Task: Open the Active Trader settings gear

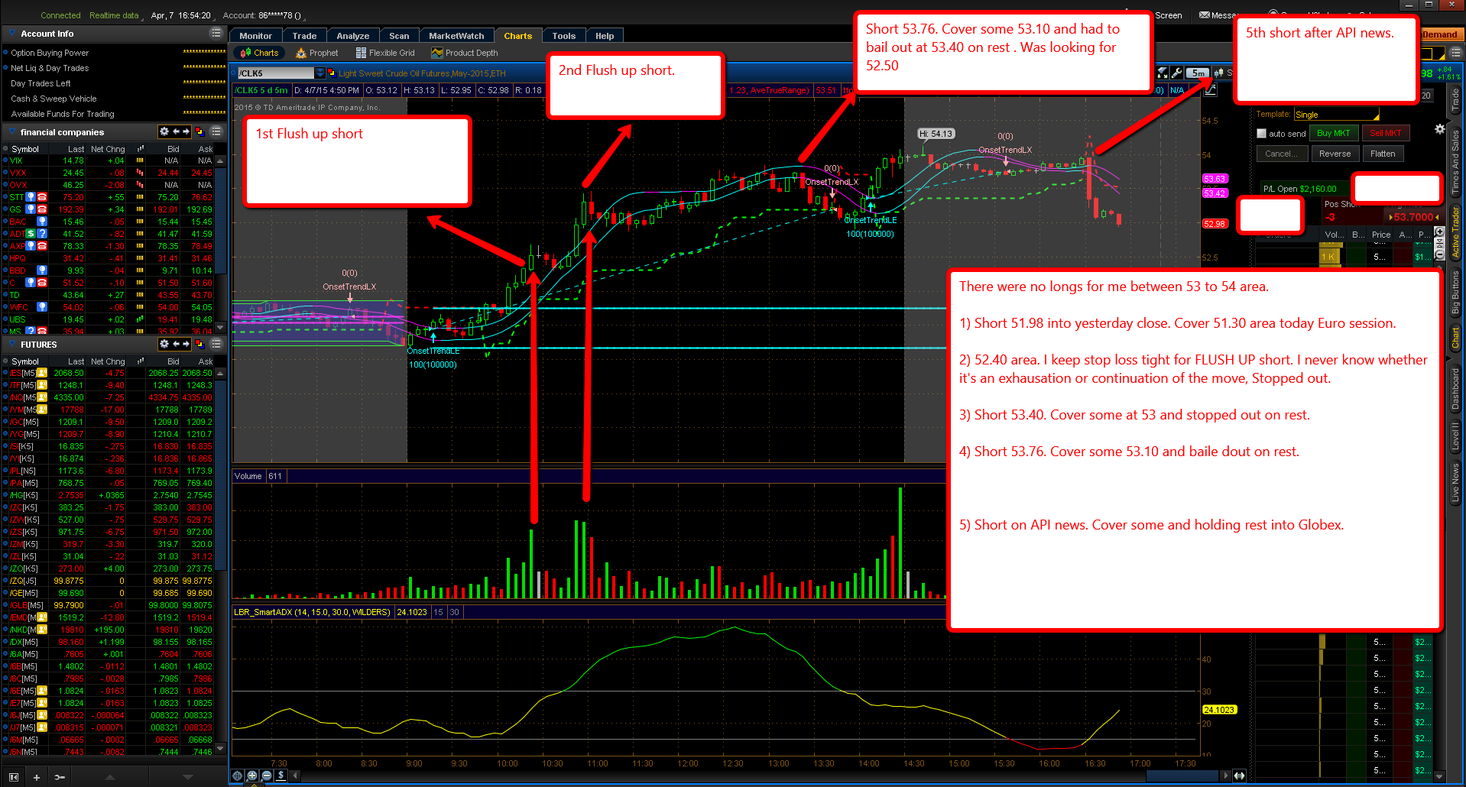Action: tap(1440, 129)
